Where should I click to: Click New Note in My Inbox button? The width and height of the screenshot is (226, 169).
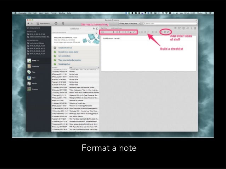point(128,23)
